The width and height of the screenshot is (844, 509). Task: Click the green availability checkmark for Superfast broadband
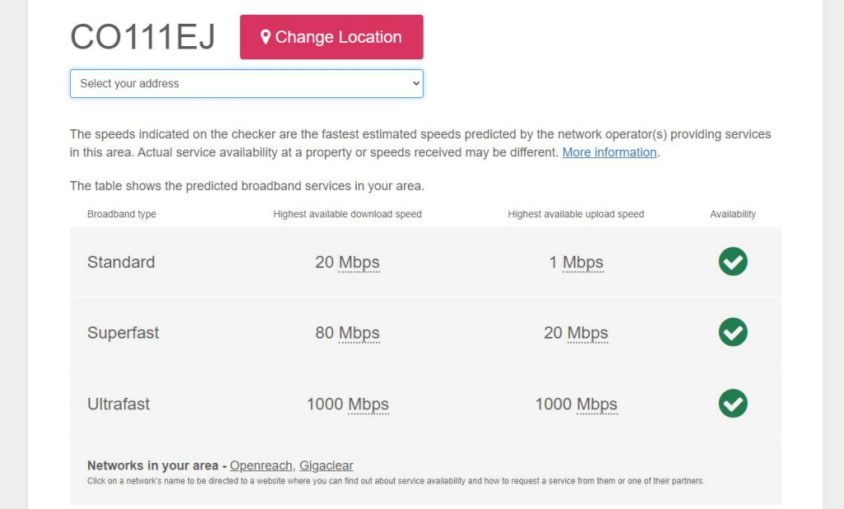(x=733, y=333)
